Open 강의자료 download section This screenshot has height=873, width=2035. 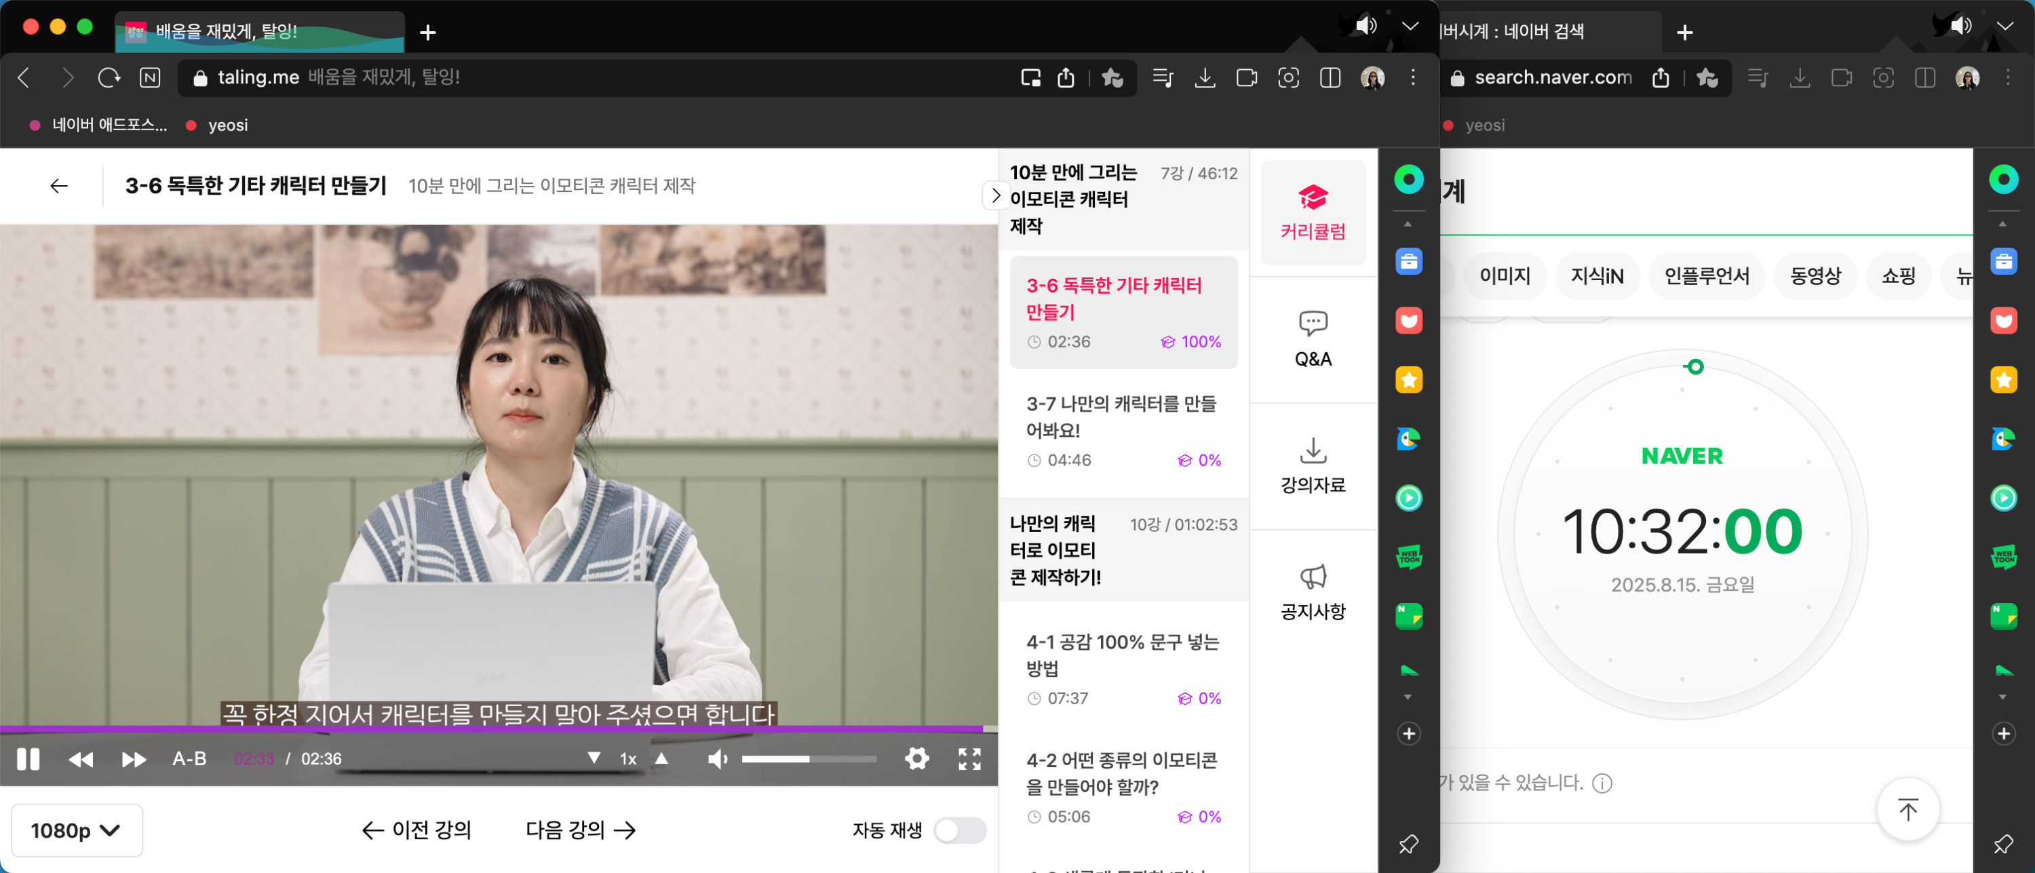[1312, 466]
